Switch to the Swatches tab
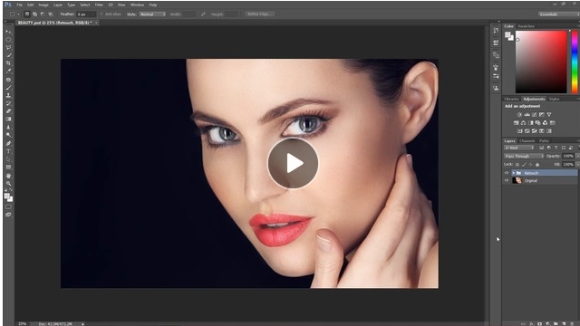Viewport: 580px width, 326px height. click(x=526, y=26)
